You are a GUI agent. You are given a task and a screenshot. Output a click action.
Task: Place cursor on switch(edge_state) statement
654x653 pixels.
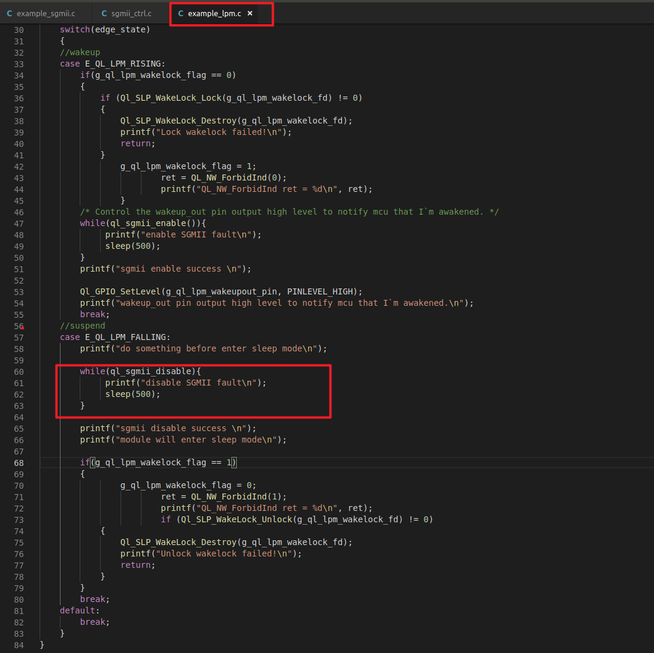105,30
